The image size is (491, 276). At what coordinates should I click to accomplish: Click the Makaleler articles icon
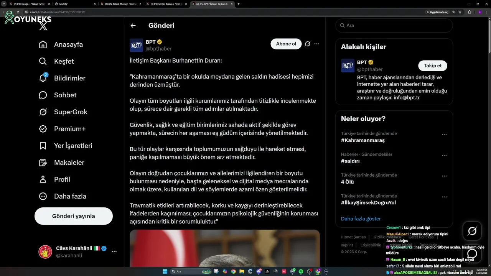[x=43, y=163]
